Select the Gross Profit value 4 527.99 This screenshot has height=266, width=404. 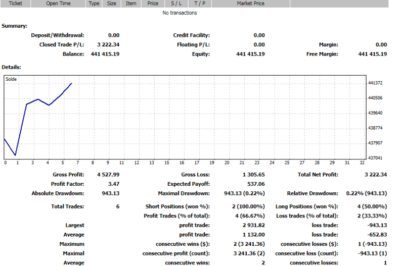(108, 175)
